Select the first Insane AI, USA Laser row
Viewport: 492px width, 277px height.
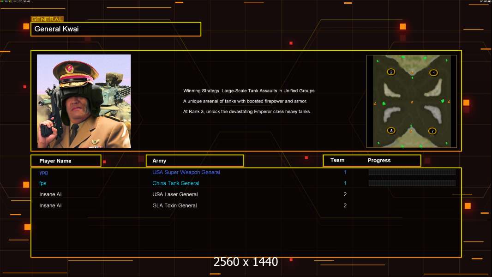pos(246,194)
